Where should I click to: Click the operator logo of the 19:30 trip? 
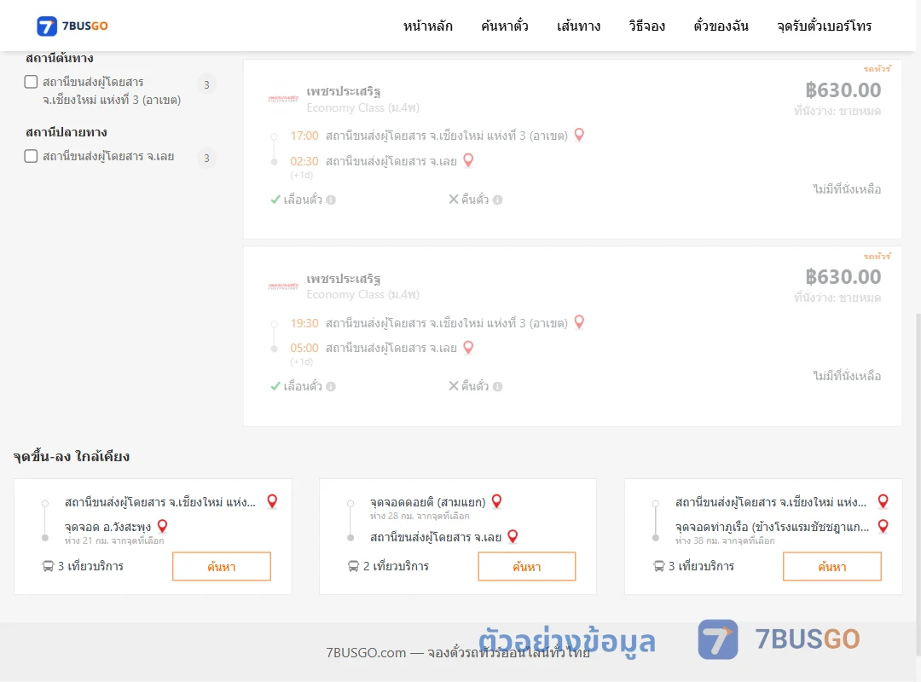[283, 286]
